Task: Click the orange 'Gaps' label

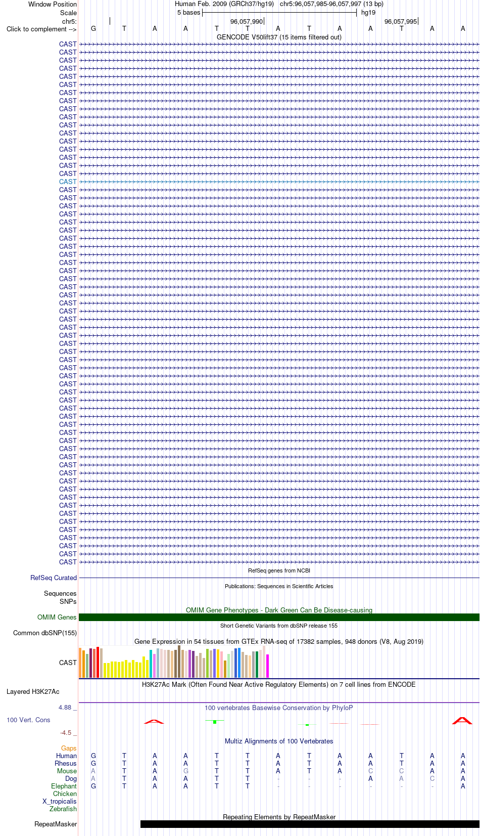Action: coord(69,748)
